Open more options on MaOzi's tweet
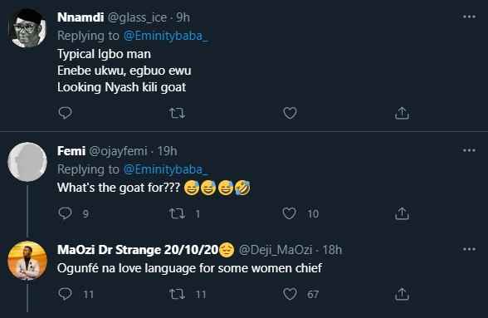The image size is (488, 318). pyautogui.click(x=469, y=249)
